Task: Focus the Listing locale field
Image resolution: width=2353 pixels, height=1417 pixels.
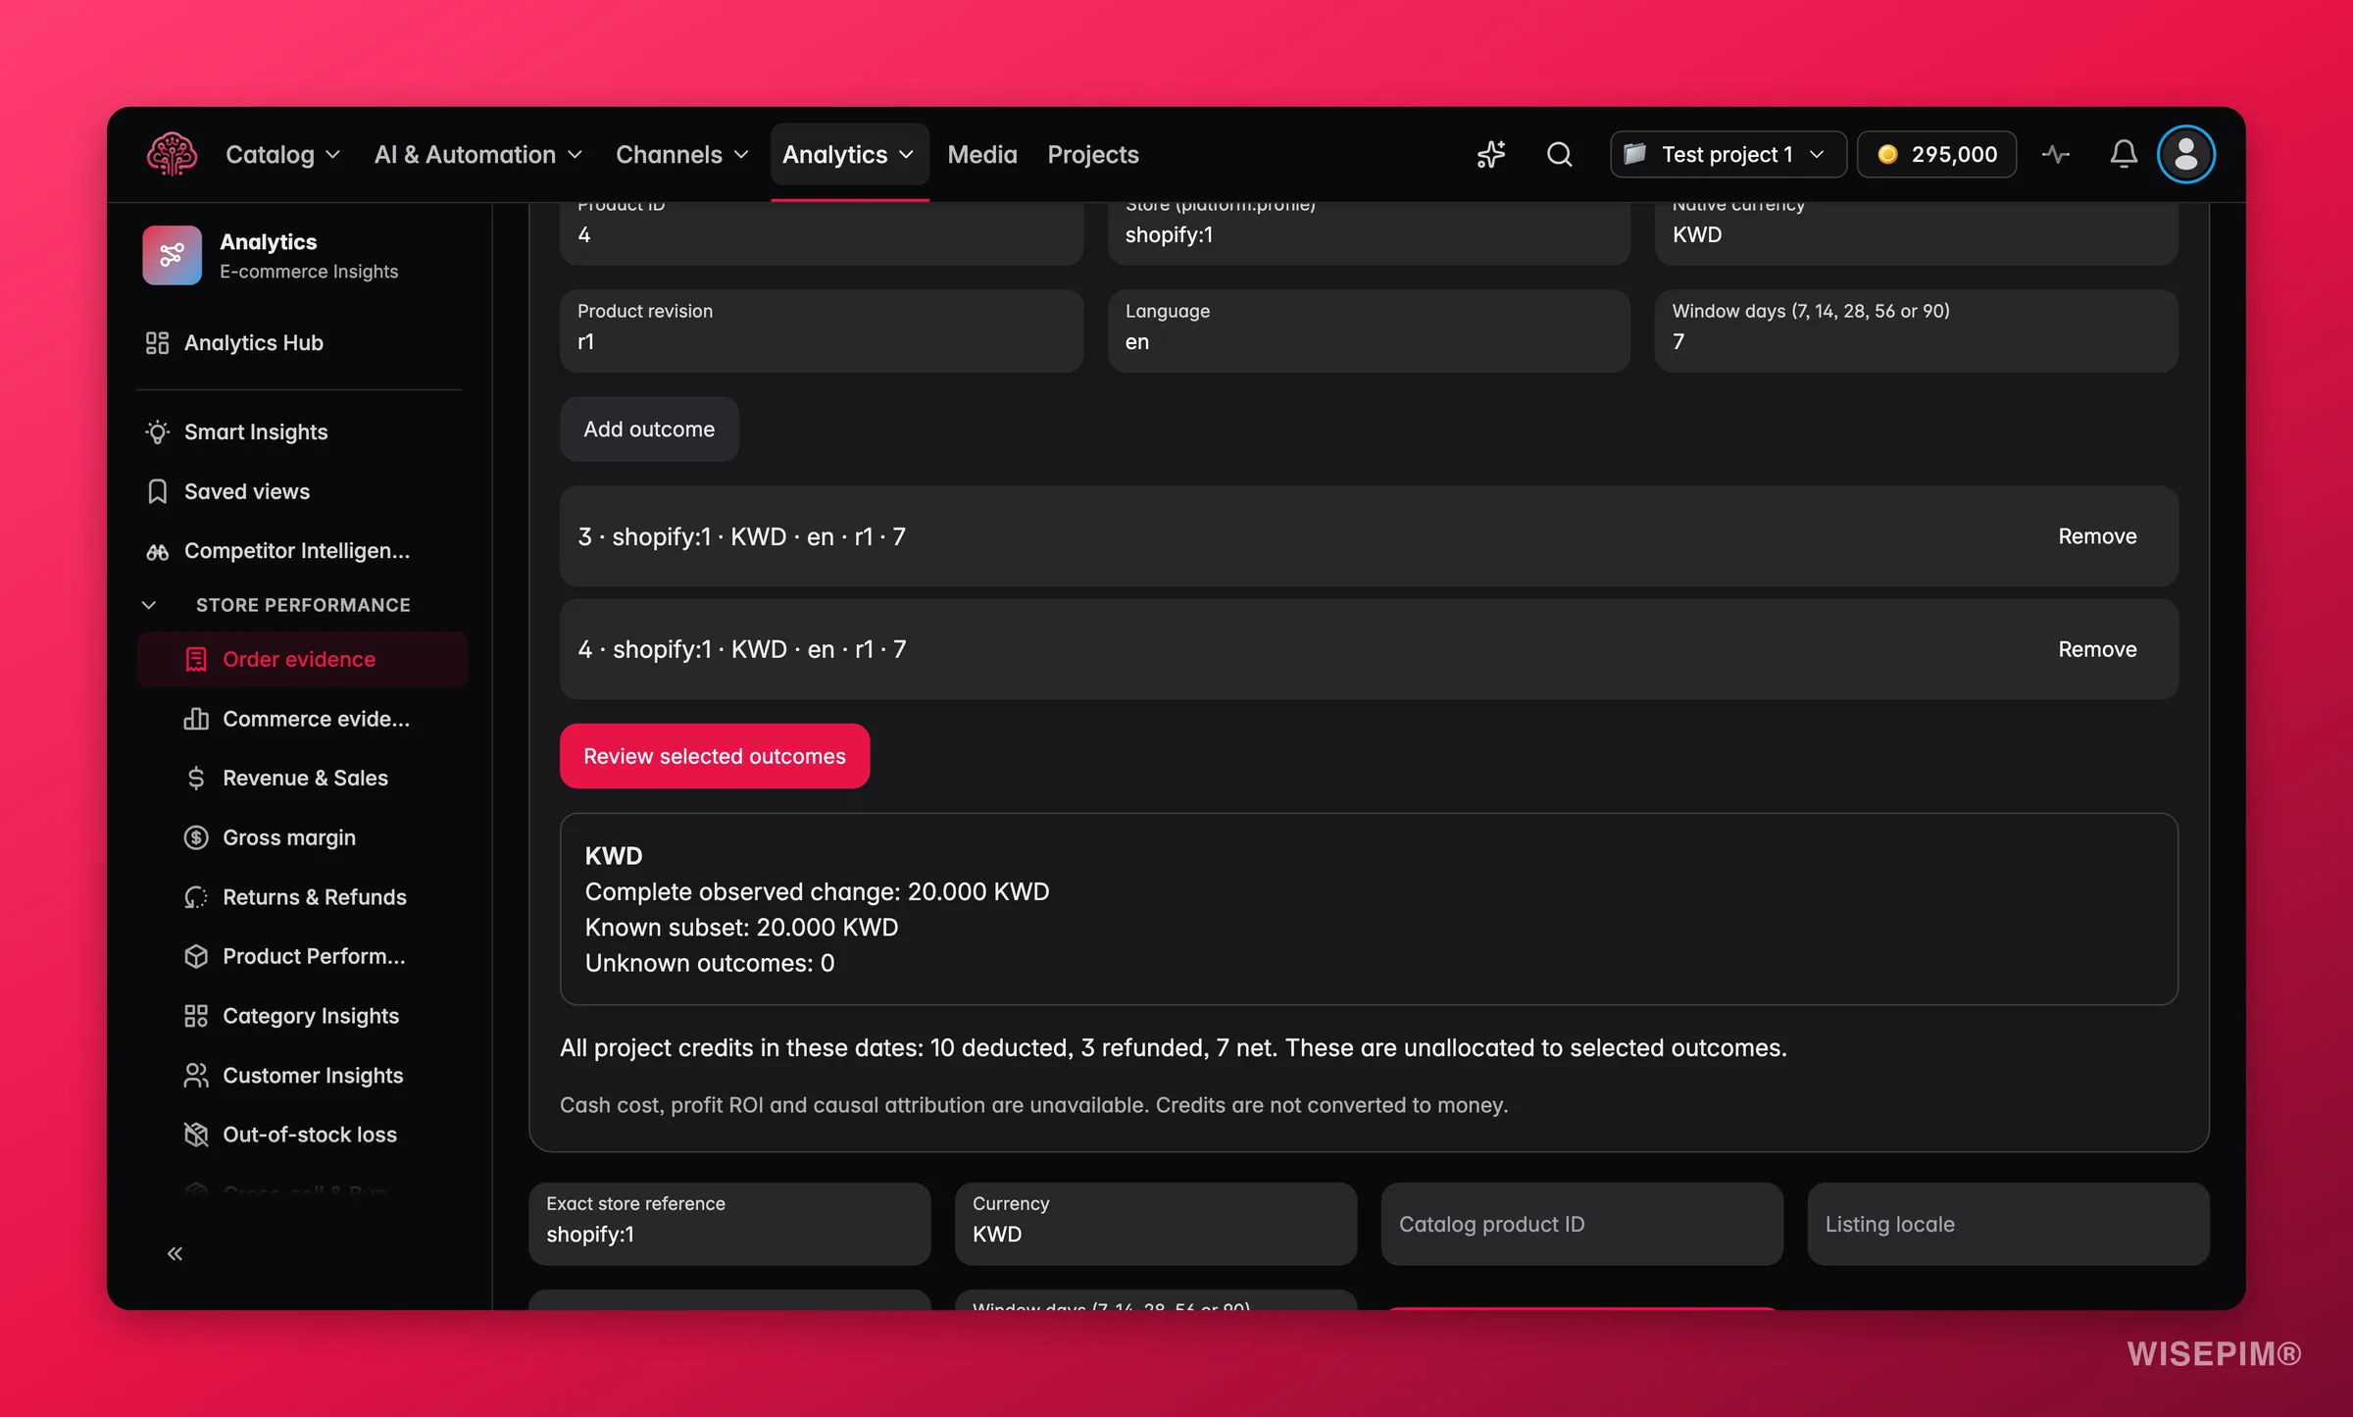Action: (2008, 1224)
